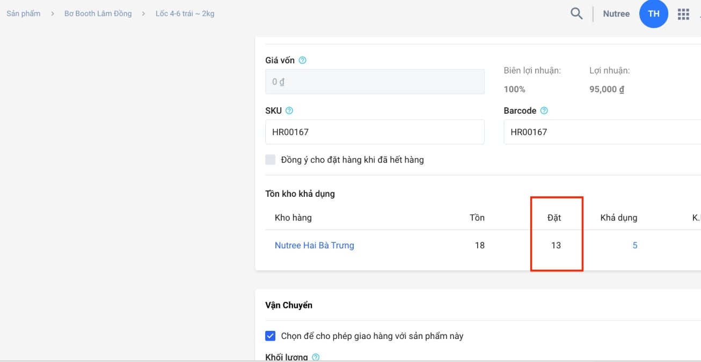Open the TH user avatar menu
This screenshot has width=701, height=362.
[x=653, y=14]
